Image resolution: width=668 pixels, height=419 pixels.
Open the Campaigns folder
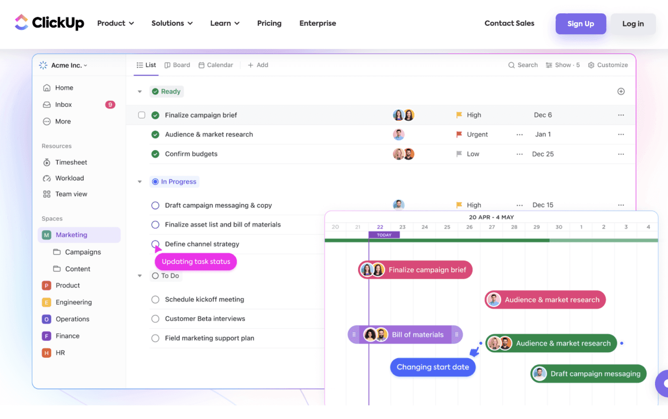point(77,252)
